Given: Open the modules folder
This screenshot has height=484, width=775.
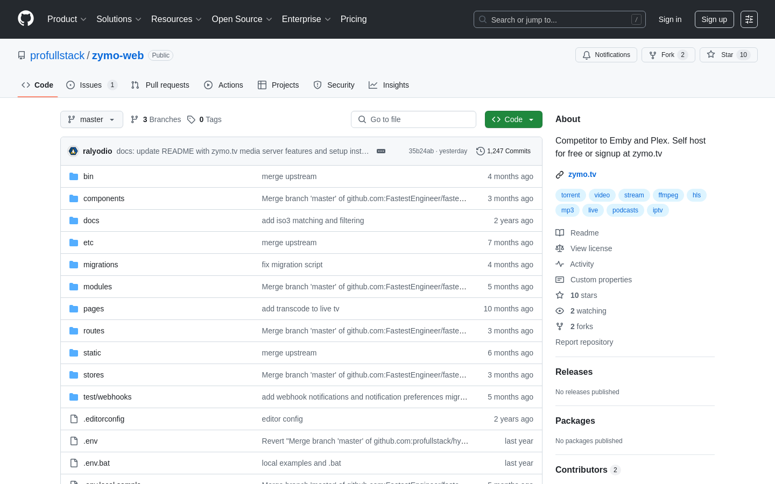Looking at the screenshot, I should (x=97, y=287).
